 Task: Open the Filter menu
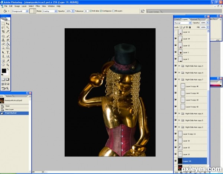(x=38, y=6)
